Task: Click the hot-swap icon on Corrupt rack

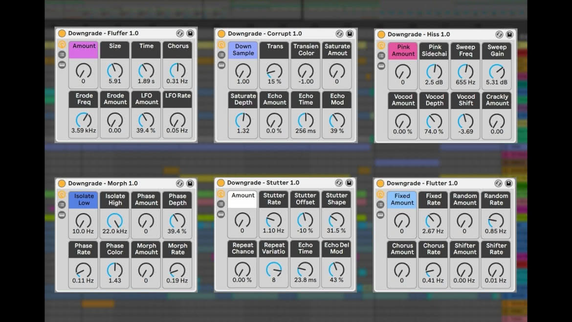Action: pyautogui.click(x=339, y=34)
